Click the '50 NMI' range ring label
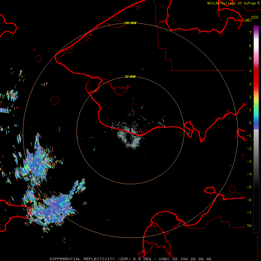 click(130, 77)
